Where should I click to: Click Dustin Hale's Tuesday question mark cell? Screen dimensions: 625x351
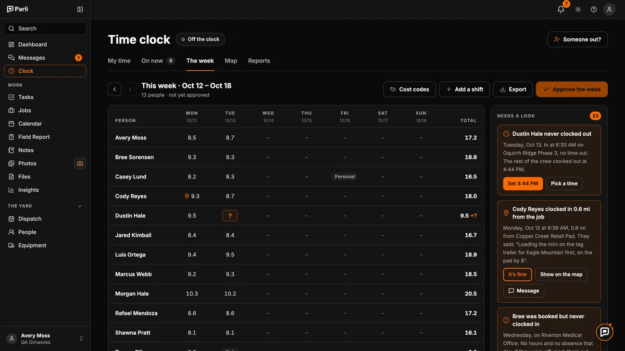click(x=230, y=216)
